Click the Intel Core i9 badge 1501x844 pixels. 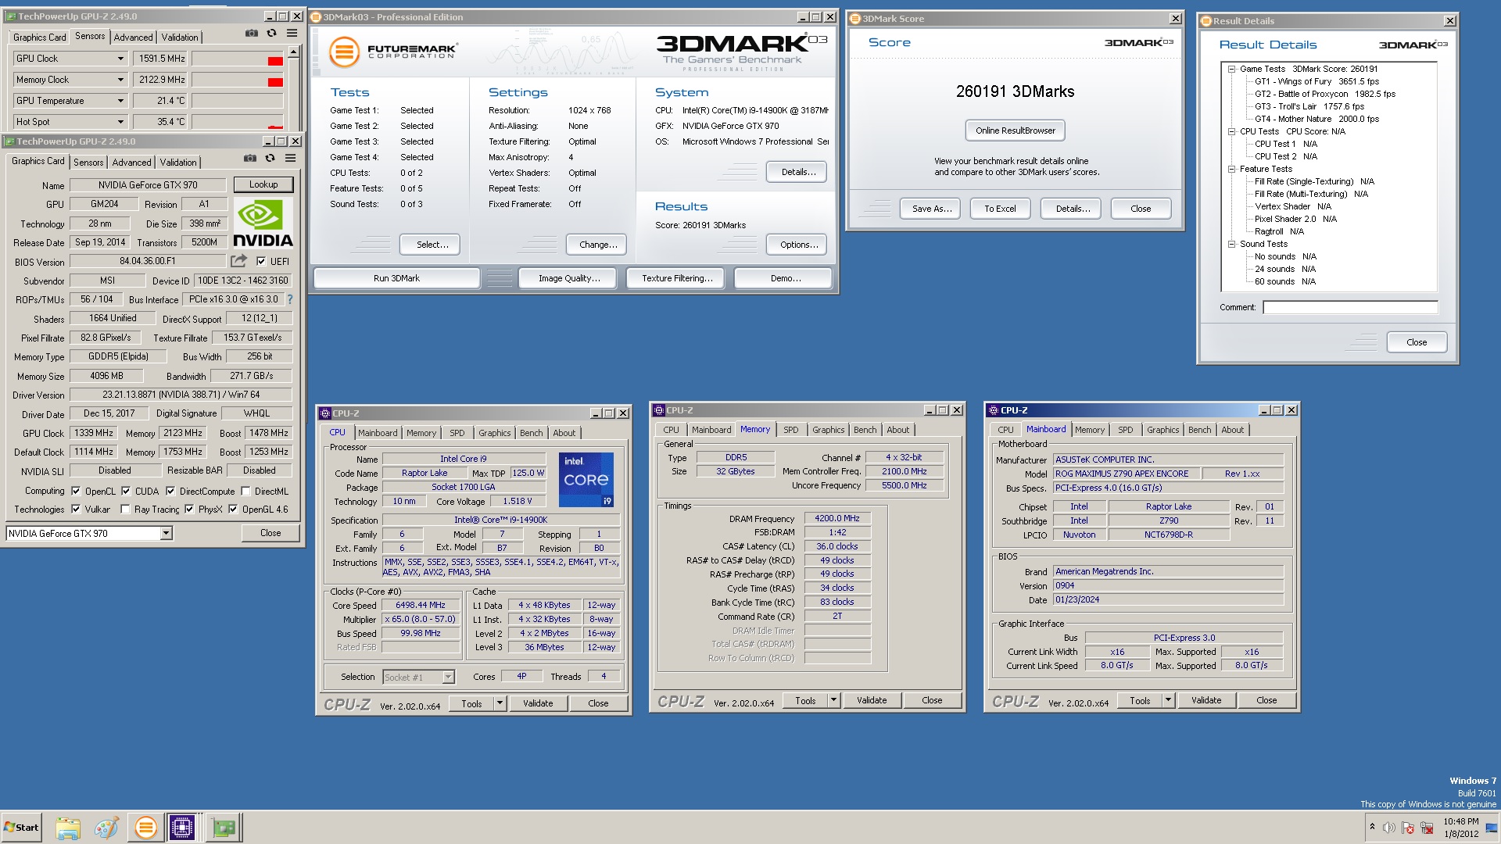click(x=586, y=479)
